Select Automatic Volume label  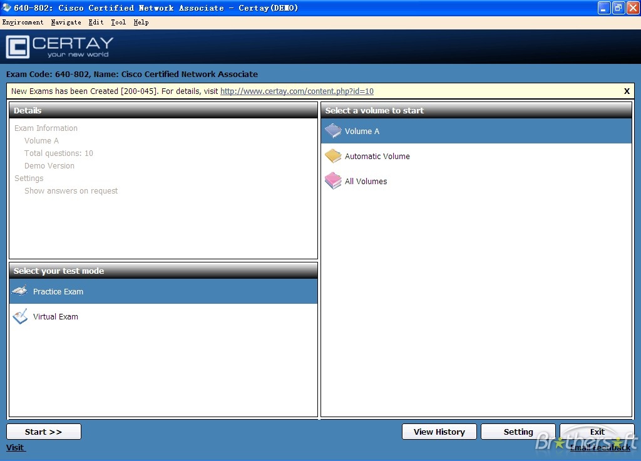(377, 156)
